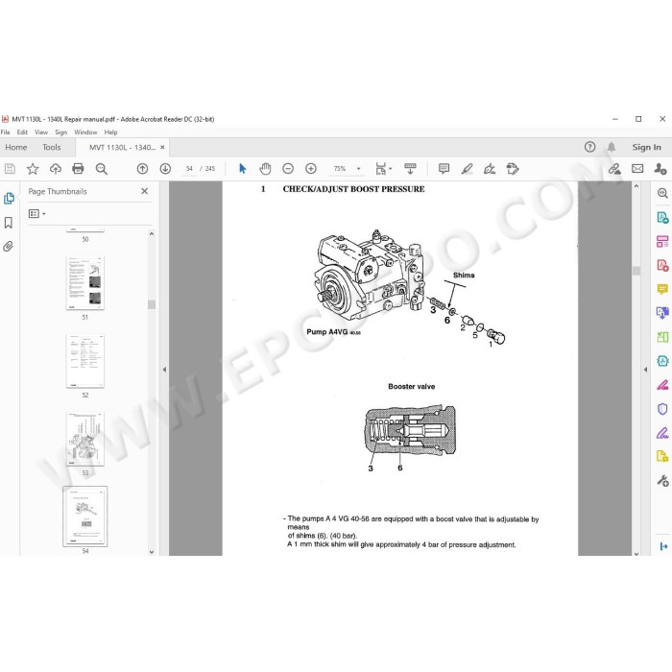Close the MVT 1130L document tab

pyautogui.click(x=162, y=147)
